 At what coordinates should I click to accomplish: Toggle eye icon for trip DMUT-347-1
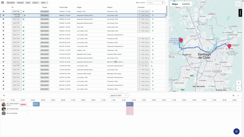tap(3, 89)
